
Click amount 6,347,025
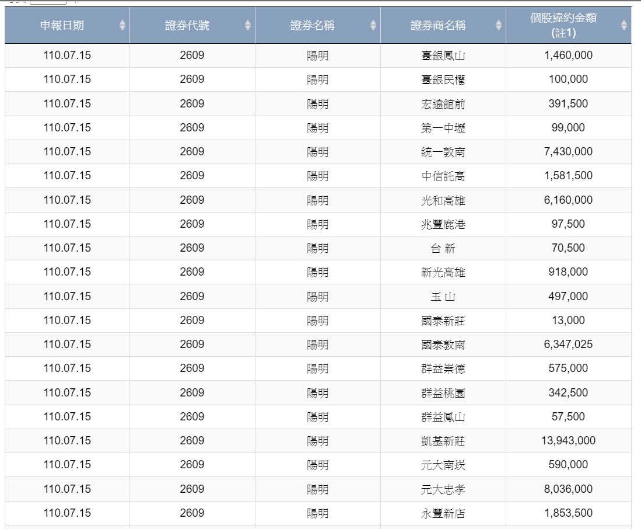point(568,344)
